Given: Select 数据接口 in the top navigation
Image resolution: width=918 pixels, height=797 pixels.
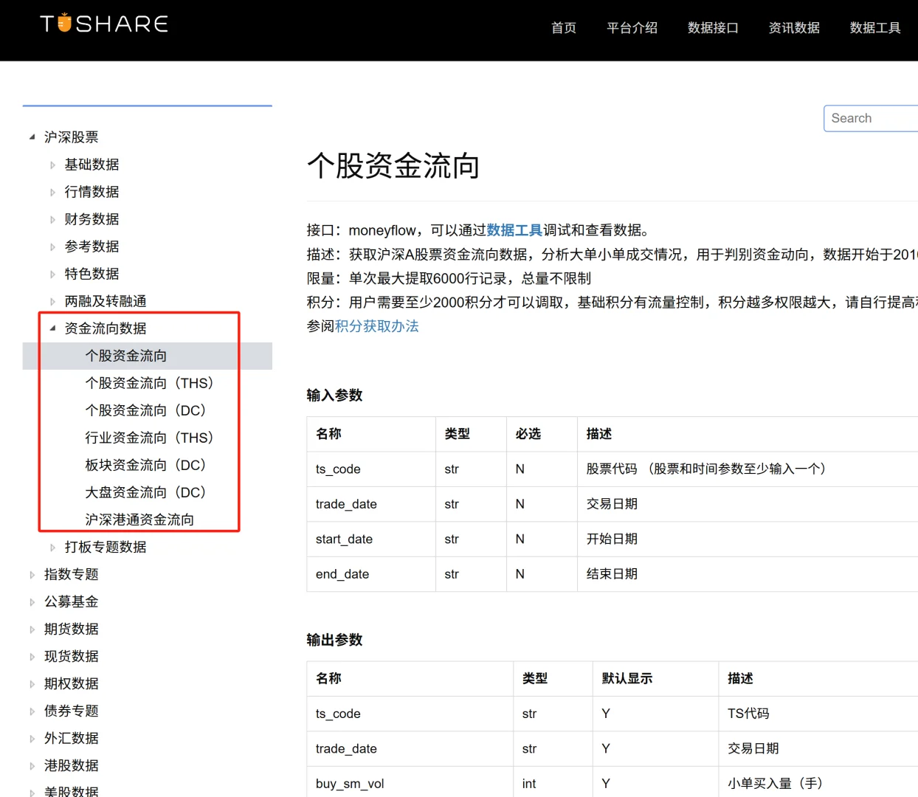Looking at the screenshot, I should [713, 28].
